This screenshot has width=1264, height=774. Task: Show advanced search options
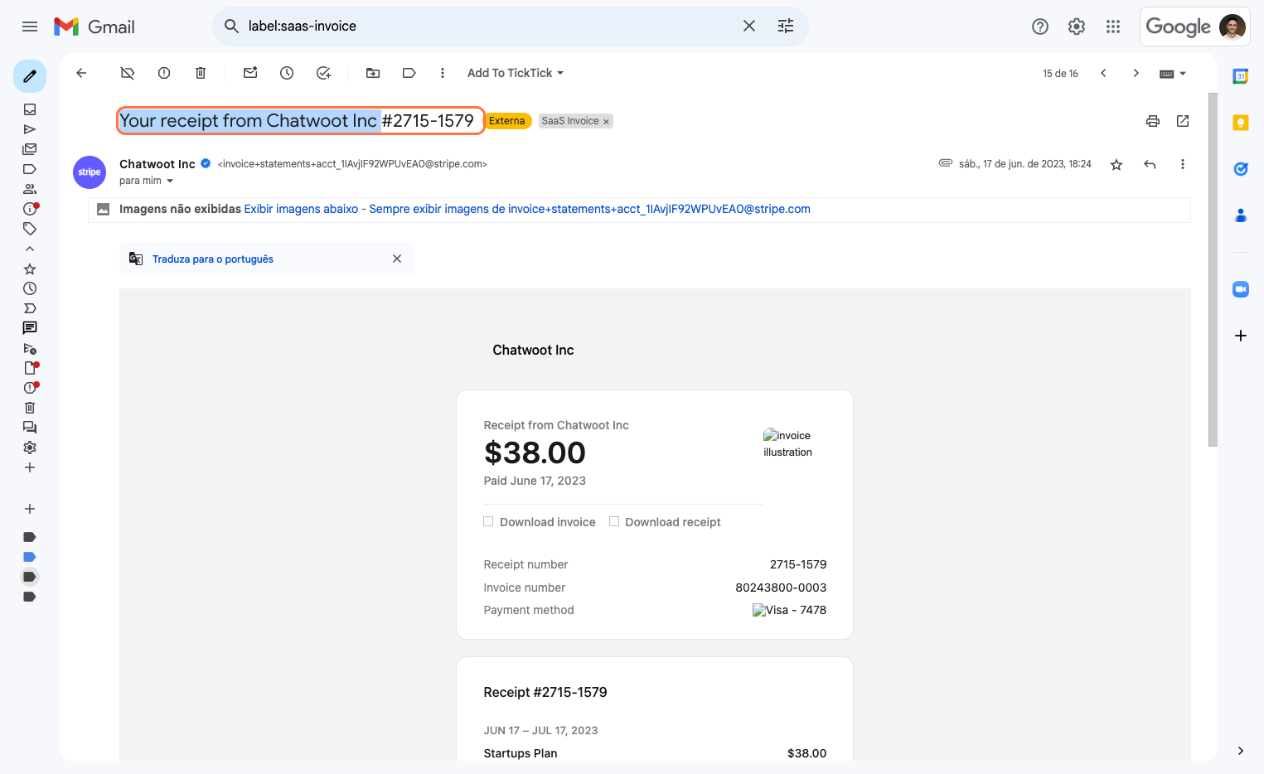(786, 26)
